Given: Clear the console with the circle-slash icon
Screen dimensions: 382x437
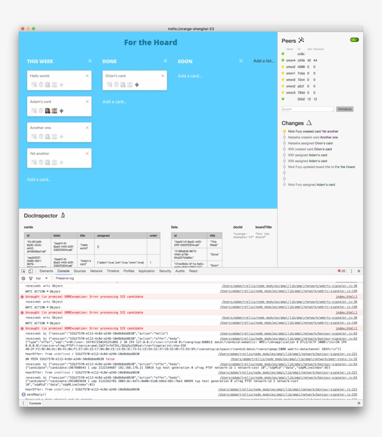Looking at the screenshot, I should click(23, 277).
